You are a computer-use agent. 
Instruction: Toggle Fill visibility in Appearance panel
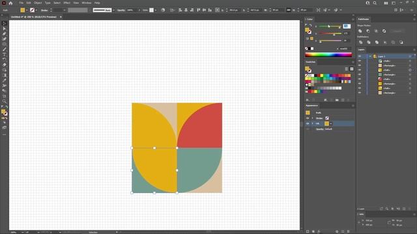[x=308, y=123]
